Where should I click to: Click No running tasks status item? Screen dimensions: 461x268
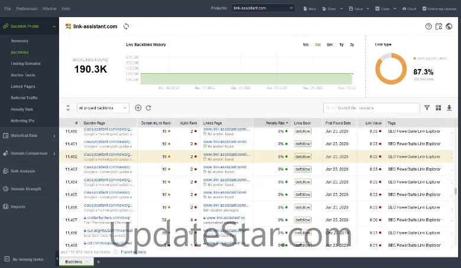tap(24, 259)
